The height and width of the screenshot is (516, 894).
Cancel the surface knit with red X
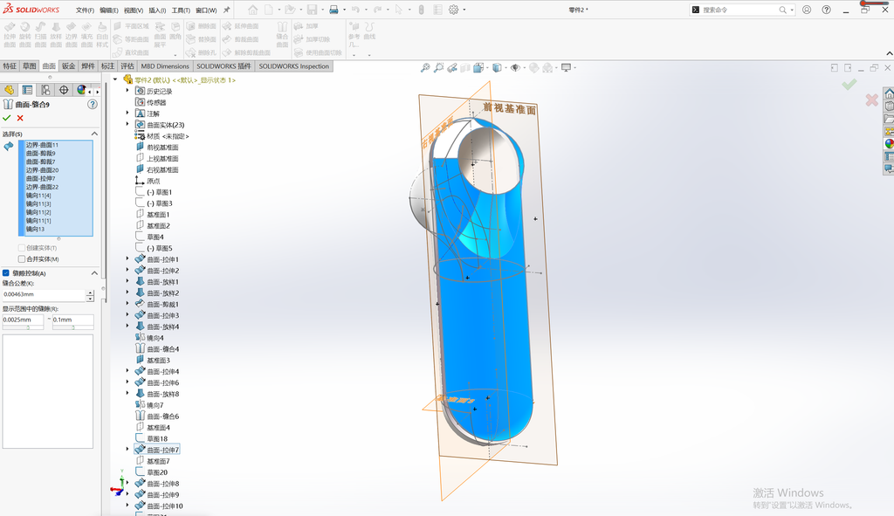tap(20, 118)
